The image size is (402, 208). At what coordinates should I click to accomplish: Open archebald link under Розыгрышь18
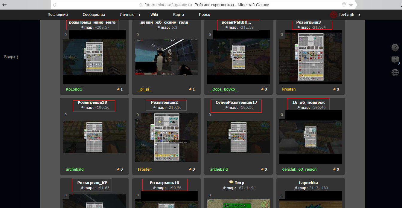tap(74, 169)
